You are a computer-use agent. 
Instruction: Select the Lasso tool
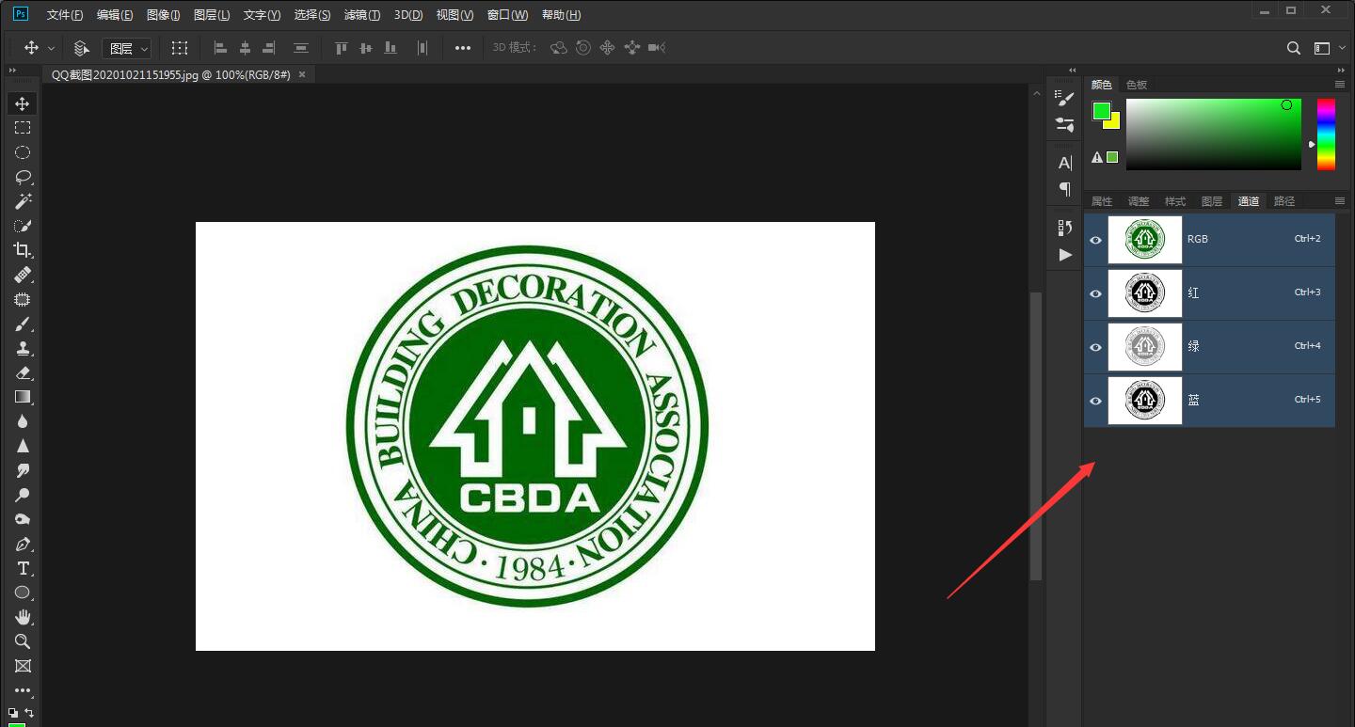[23, 177]
